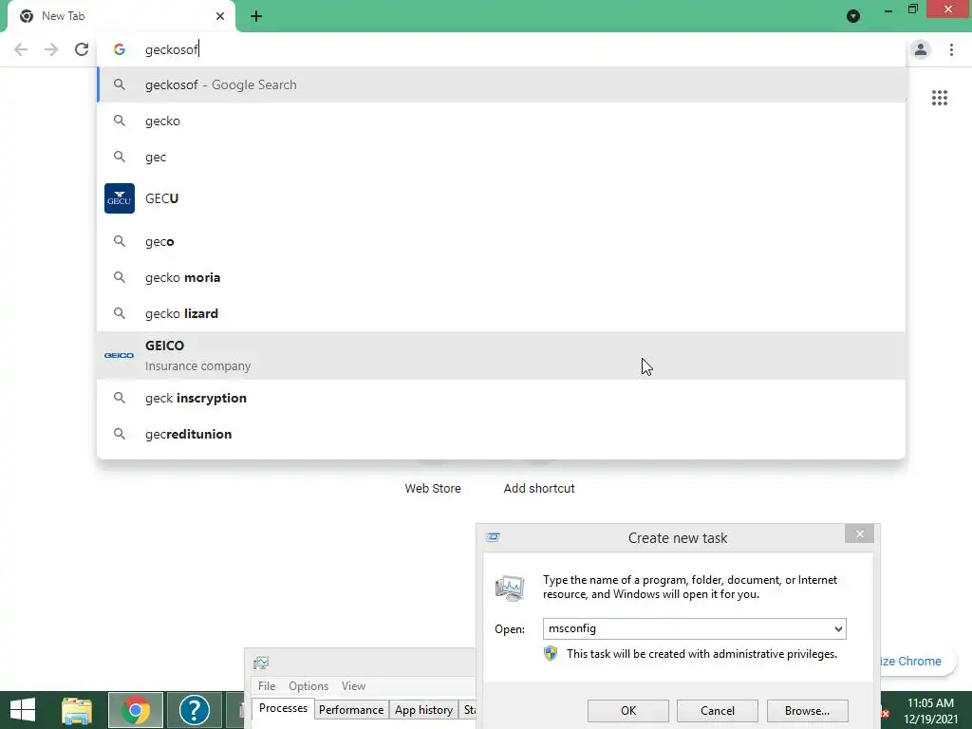Open File Explorer from taskbar
Image resolution: width=972 pixels, height=729 pixels.
pos(77,710)
